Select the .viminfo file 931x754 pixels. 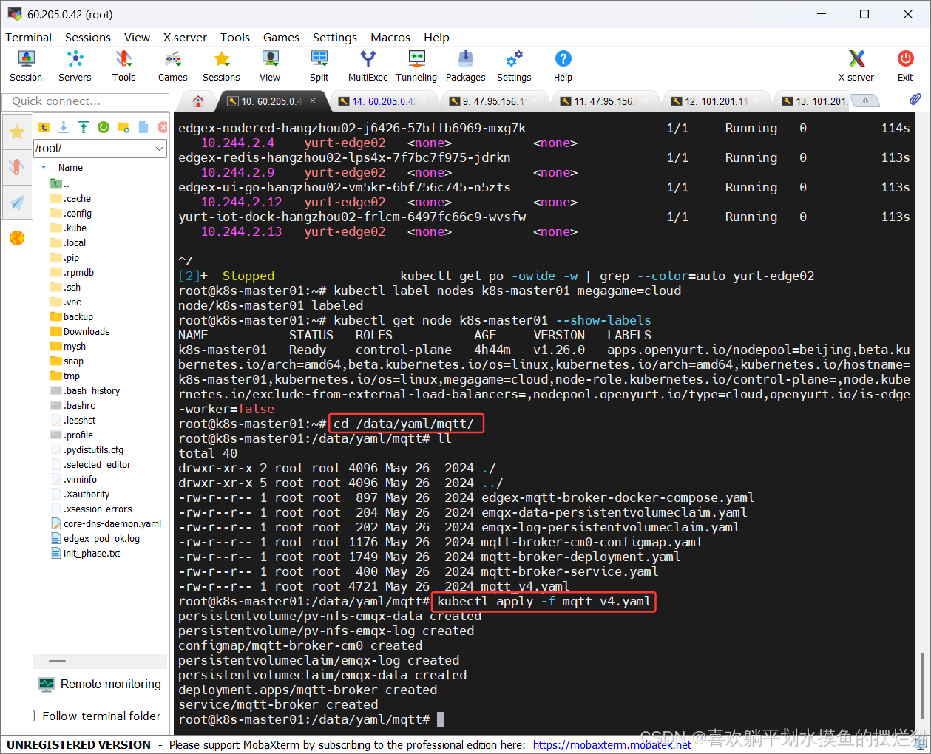[x=74, y=479]
